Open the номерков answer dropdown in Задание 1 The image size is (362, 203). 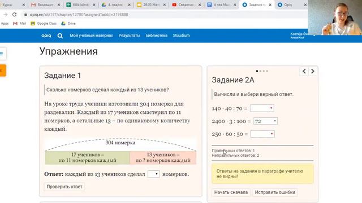tap(153, 174)
